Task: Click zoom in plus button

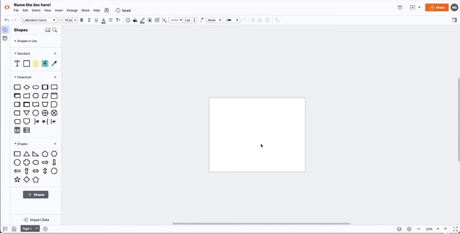Action: [x=445, y=229]
